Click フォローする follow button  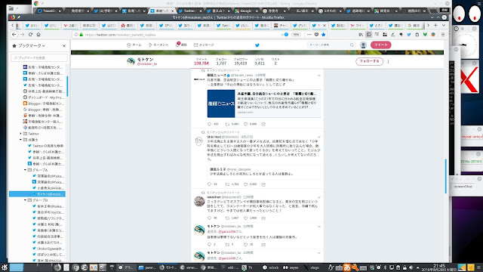(x=369, y=61)
